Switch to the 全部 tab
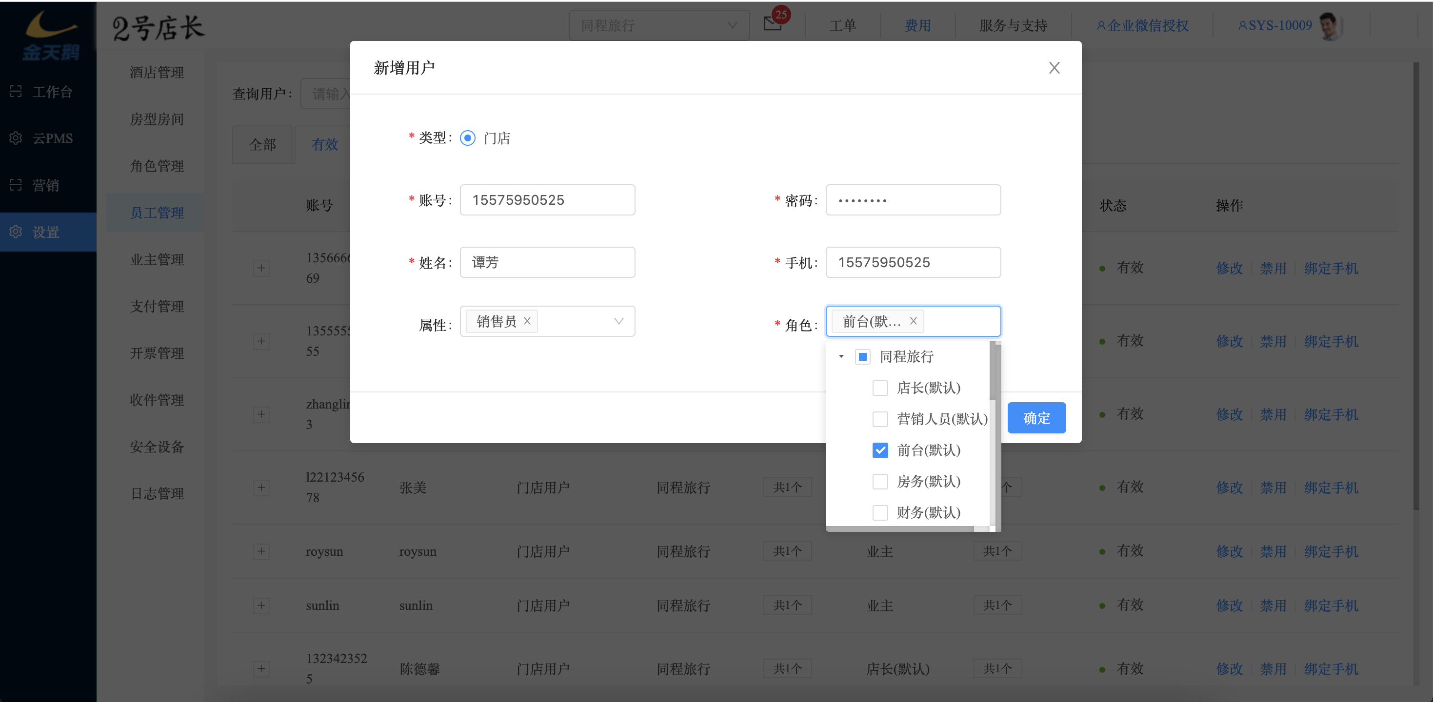Image resolution: width=1433 pixels, height=702 pixels. [262, 144]
